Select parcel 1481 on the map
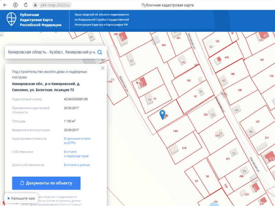The height and width of the screenshot is (206, 275). pos(175,131)
